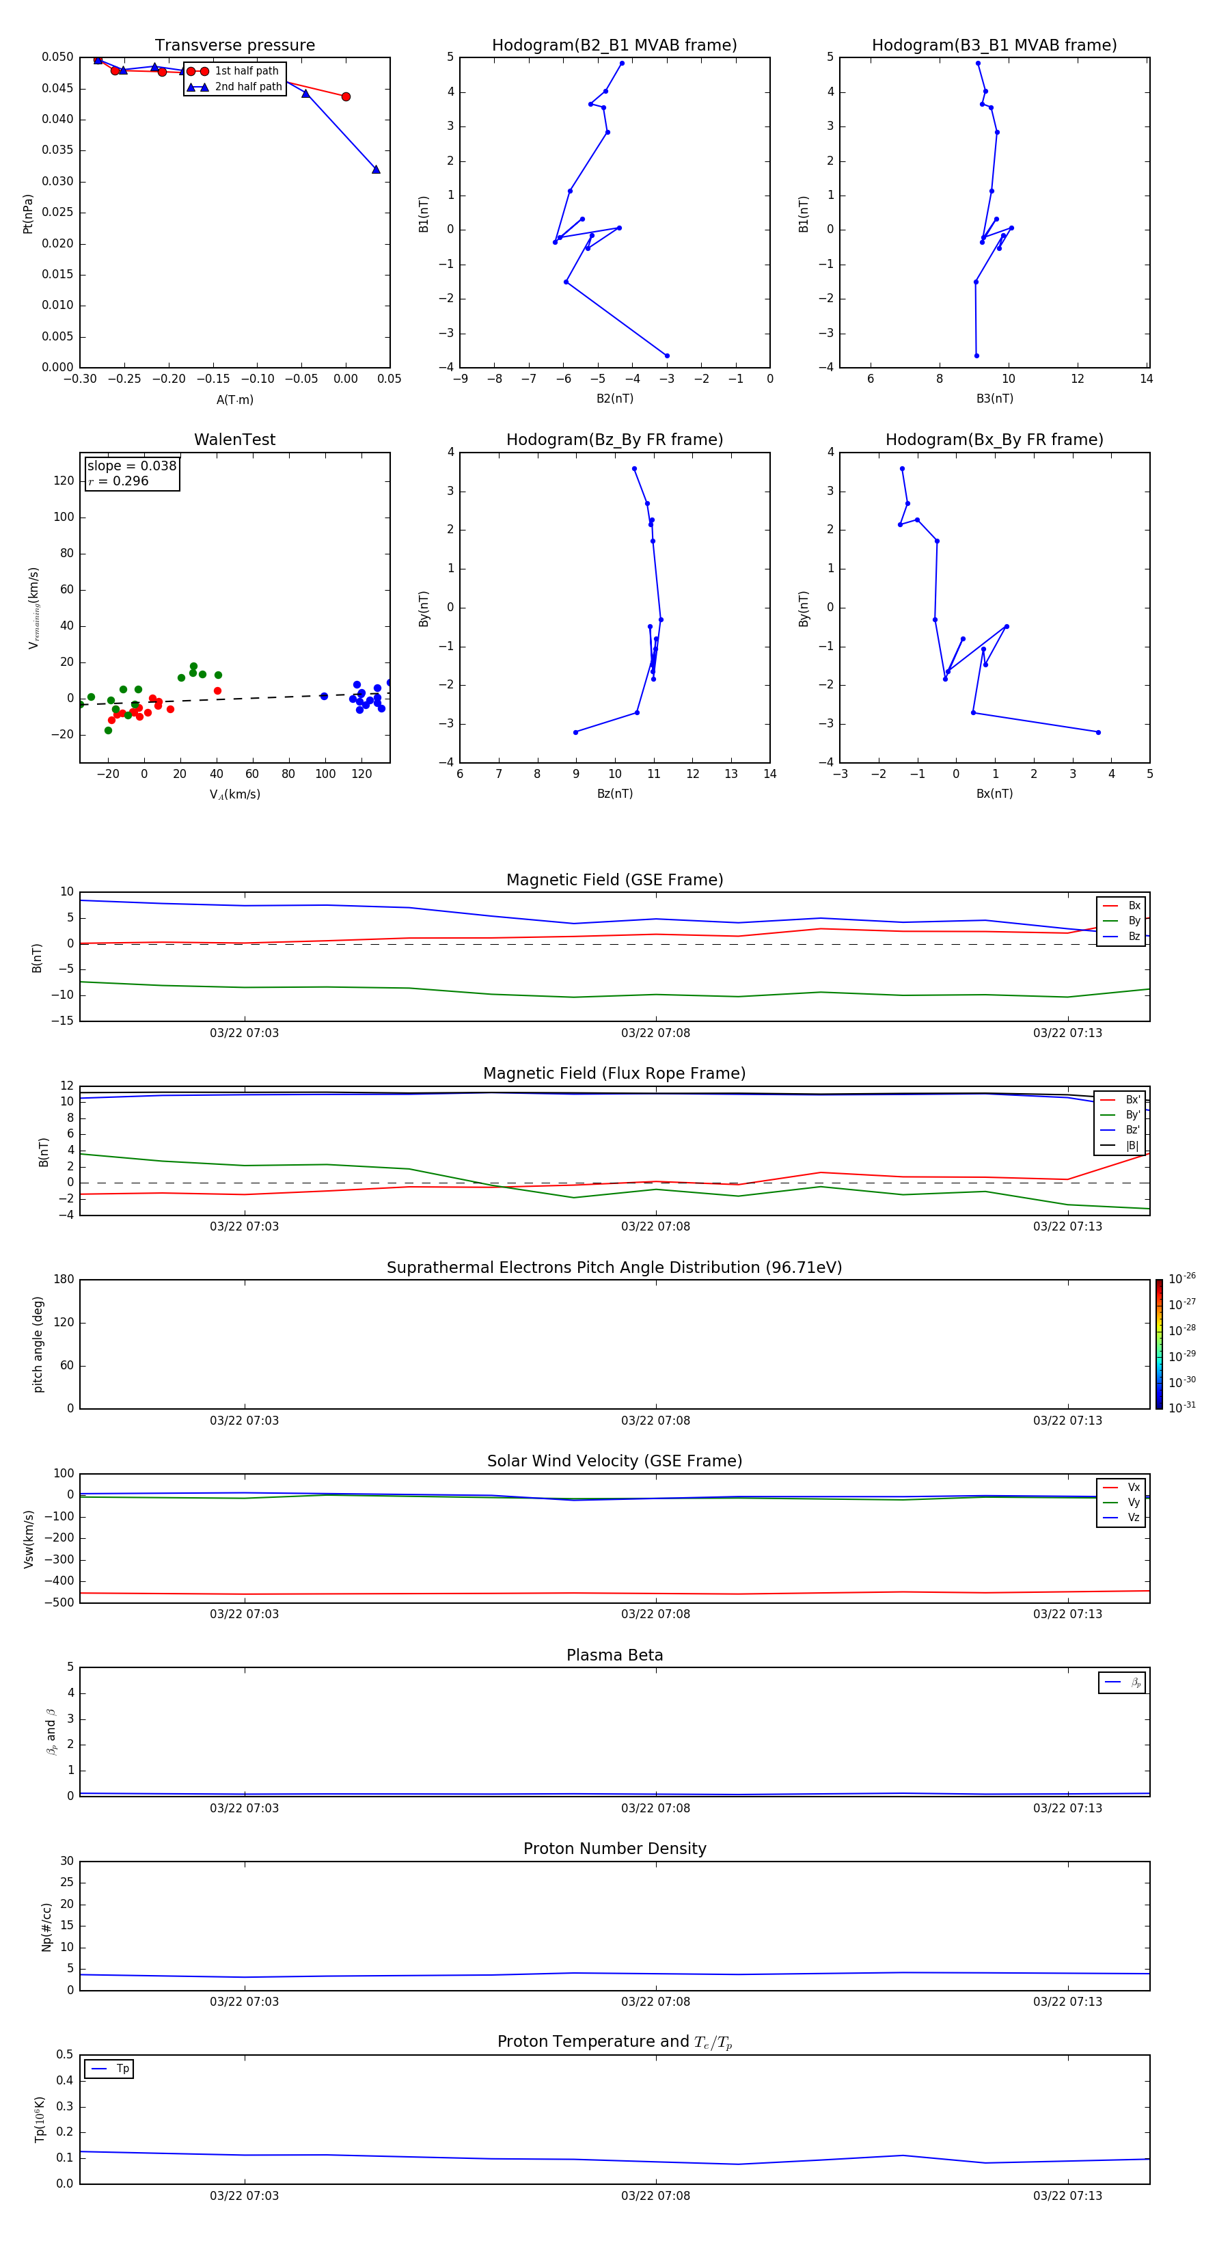Click the lowest blue triangle in pressure plot
The width and height of the screenshot is (1230, 2256).
(x=376, y=169)
